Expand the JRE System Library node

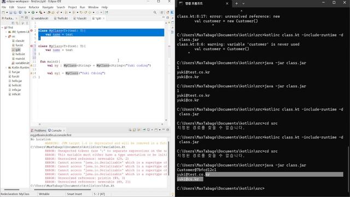[x=6, y=32]
